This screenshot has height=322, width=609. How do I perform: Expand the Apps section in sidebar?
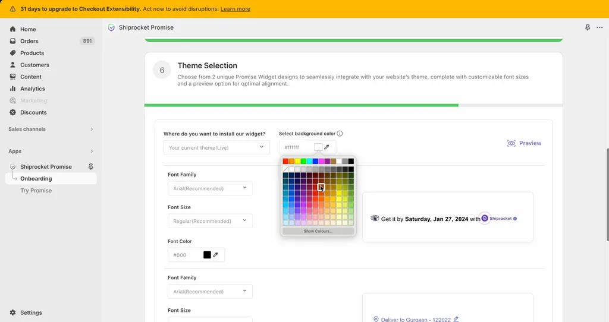(x=91, y=151)
